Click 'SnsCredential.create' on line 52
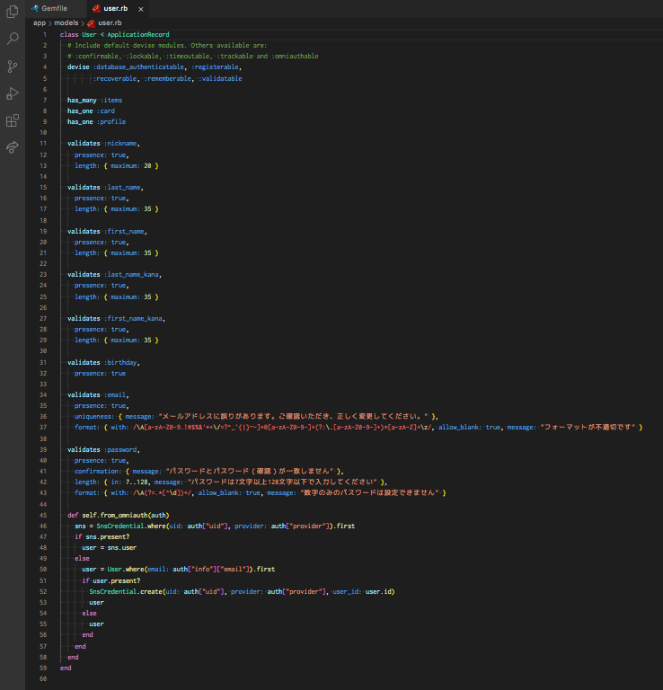Image resolution: width=663 pixels, height=690 pixels. (x=126, y=592)
